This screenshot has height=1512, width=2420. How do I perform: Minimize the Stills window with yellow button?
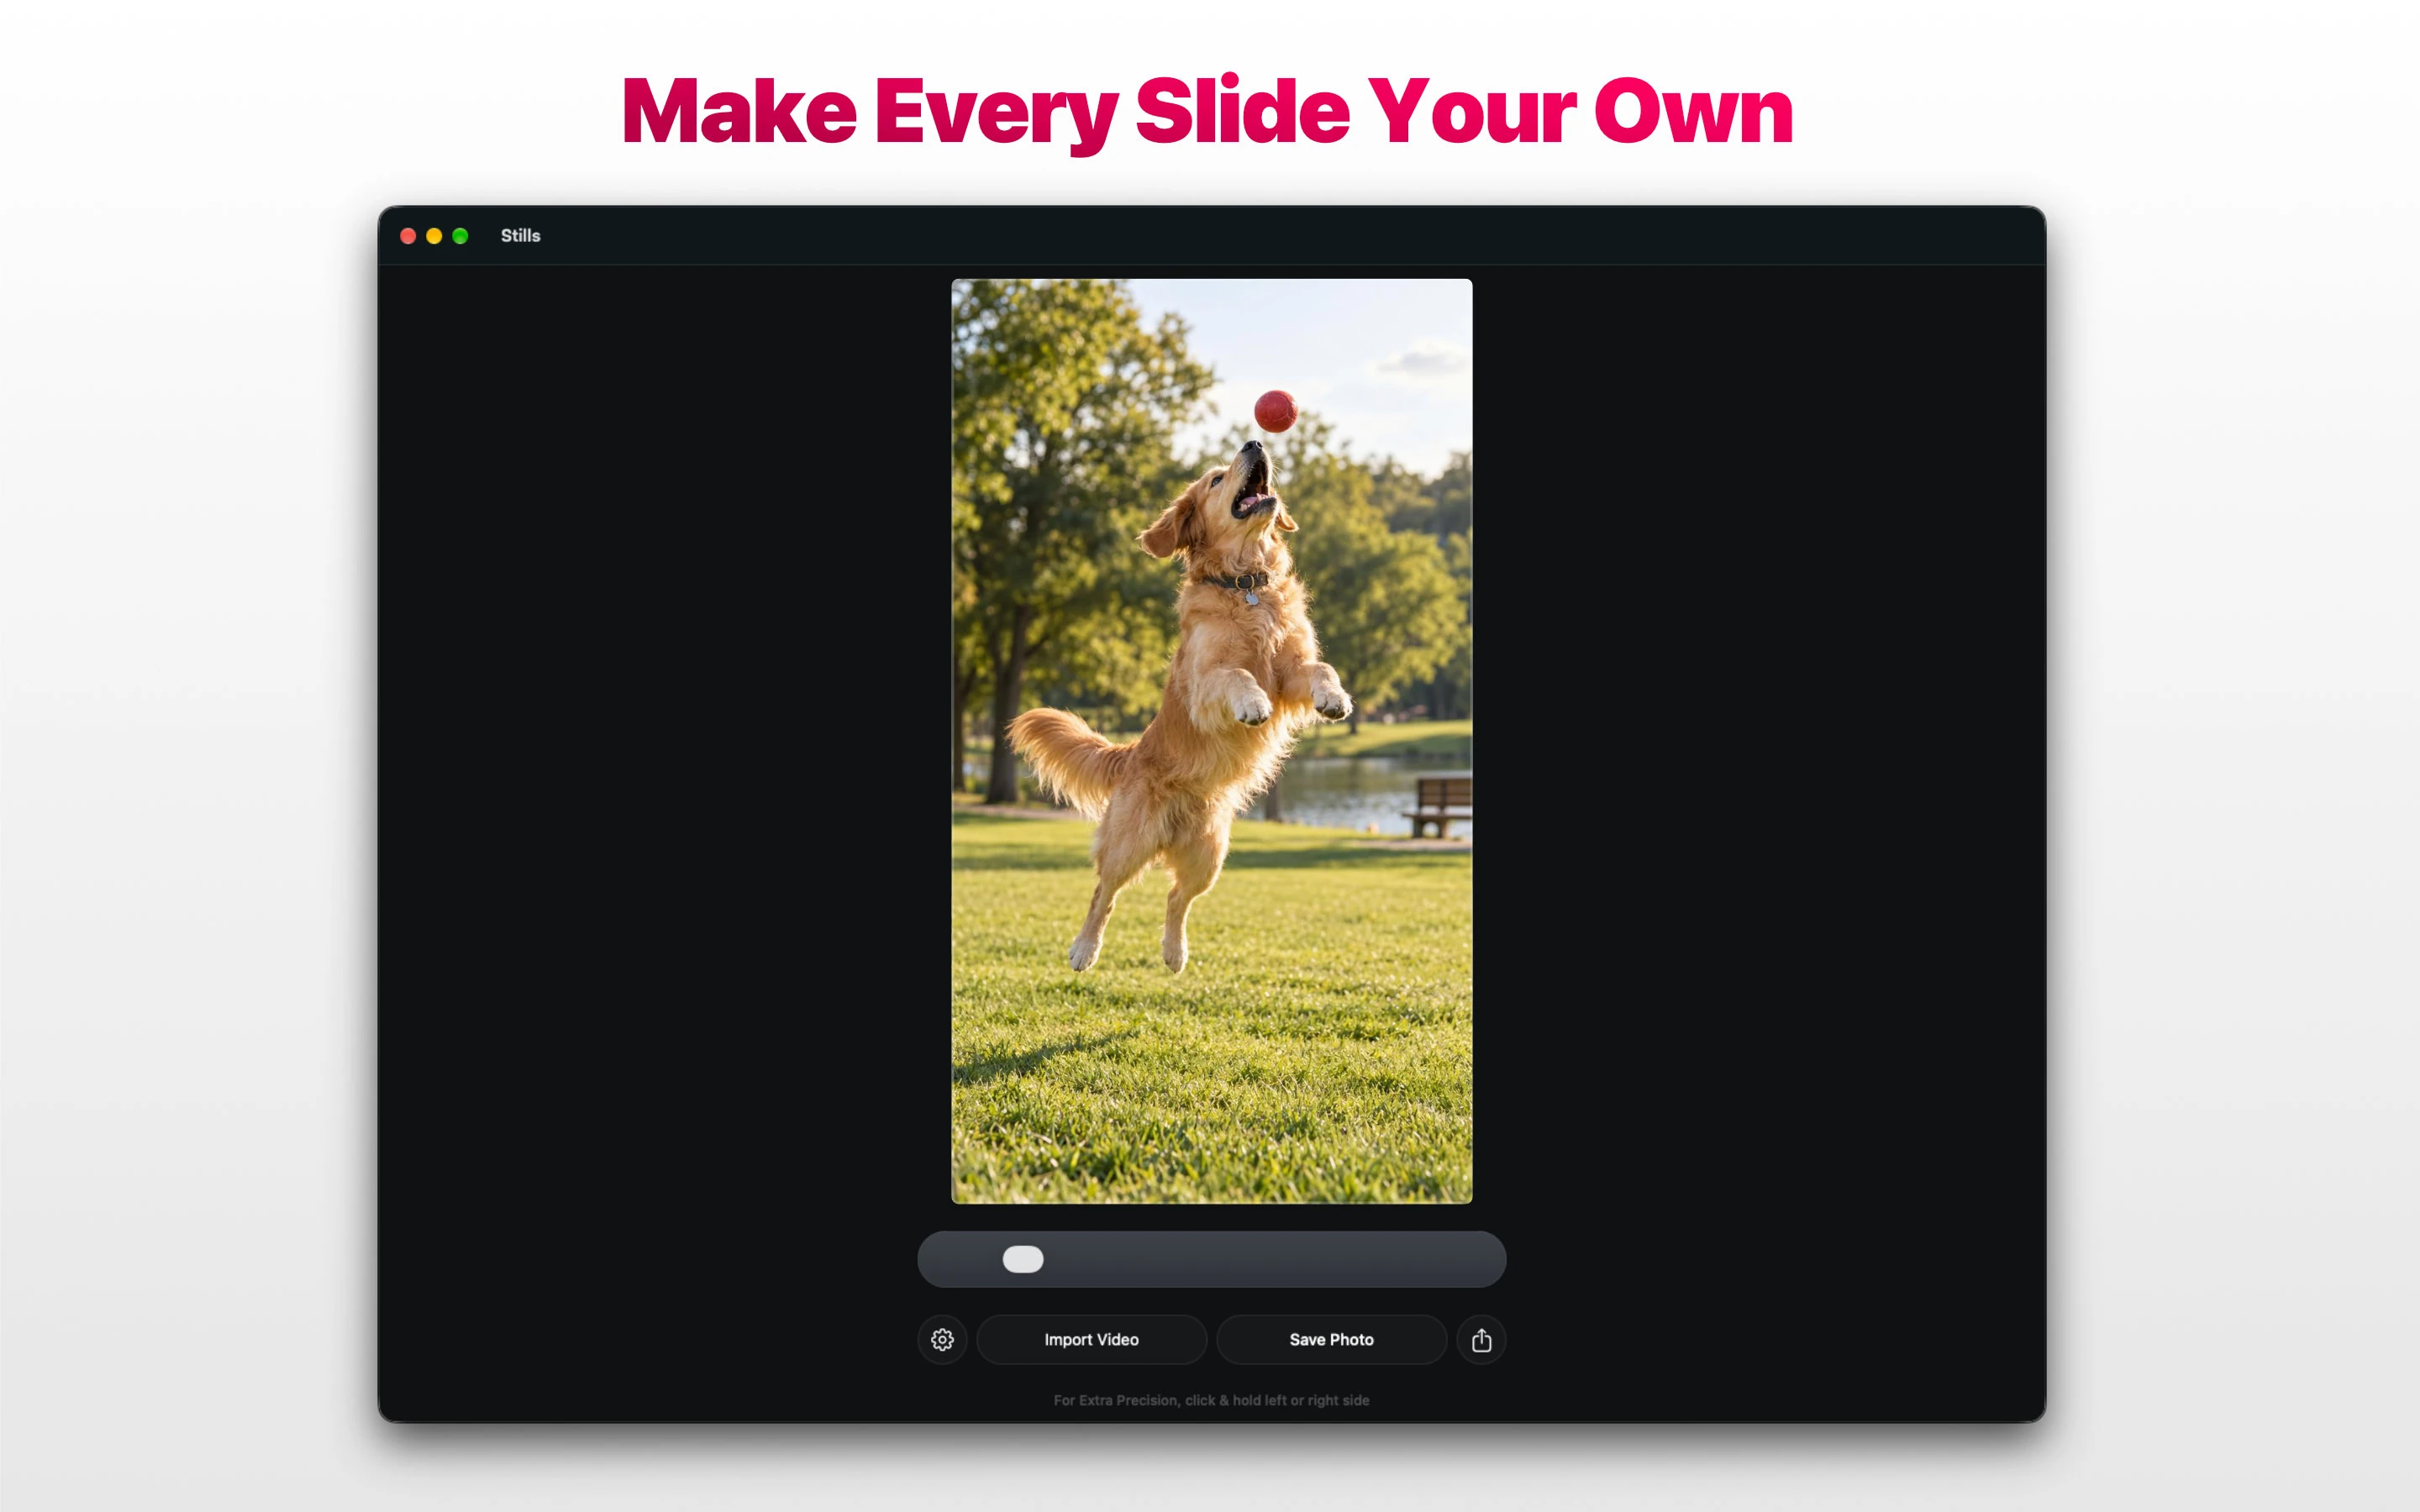point(434,236)
